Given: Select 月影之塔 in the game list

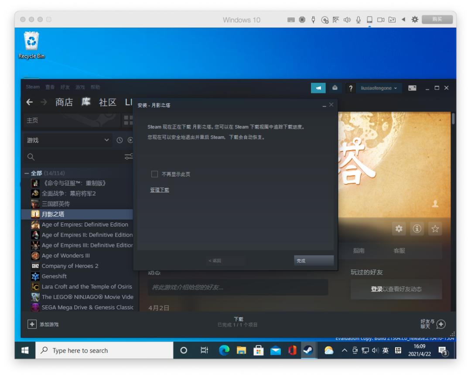Looking at the screenshot, I should (77, 214).
